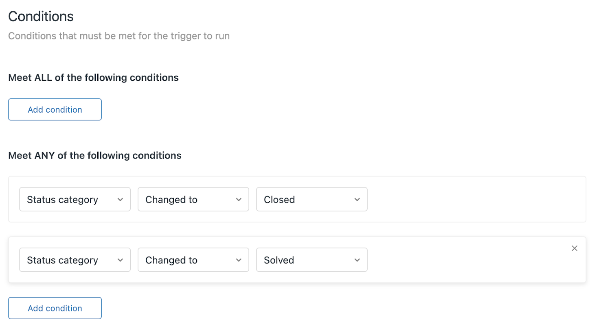Image resolution: width=601 pixels, height=331 pixels.
Task: Add condition under Meet ANY section
Action: (x=55, y=308)
